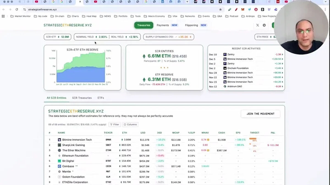Switch to the ETFs tab
The image size is (330, 185).
101,98
